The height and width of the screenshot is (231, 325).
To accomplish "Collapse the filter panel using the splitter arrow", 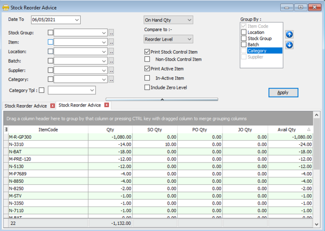I will (x=161, y=99).
